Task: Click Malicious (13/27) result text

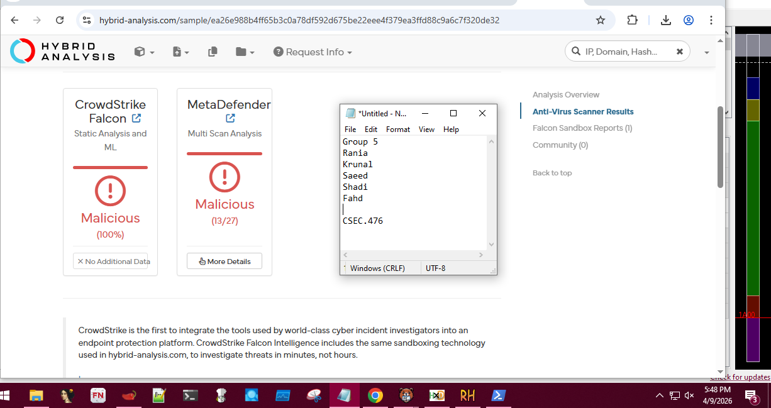Action: pyautogui.click(x=225, y=211)
